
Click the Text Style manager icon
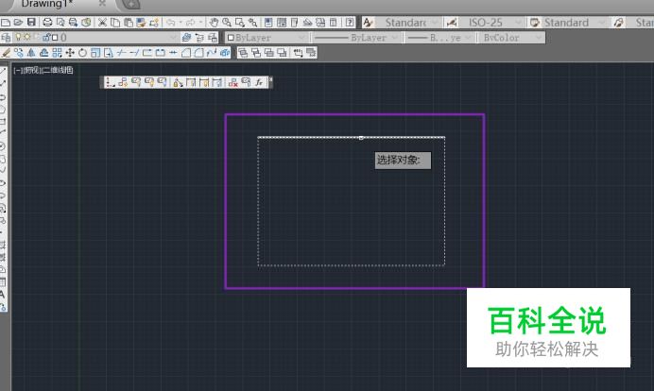pos(368,23)
